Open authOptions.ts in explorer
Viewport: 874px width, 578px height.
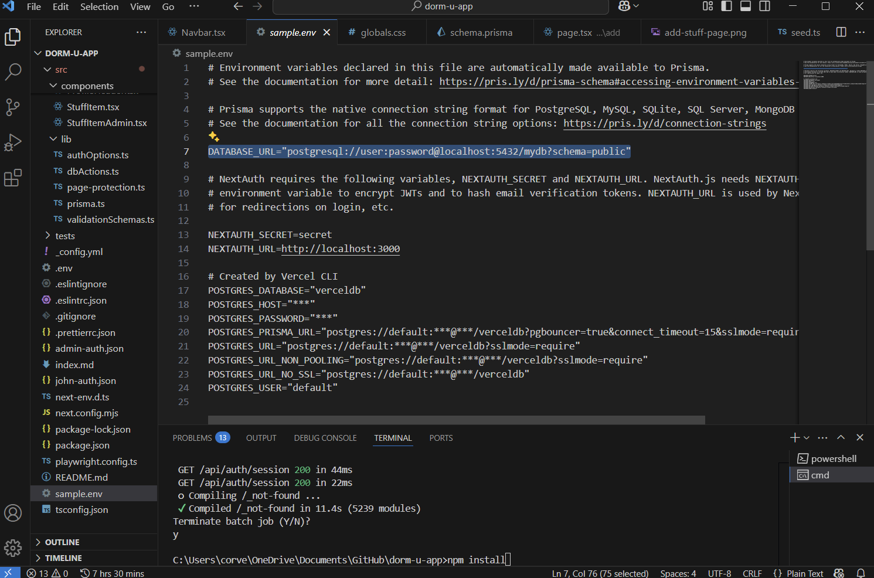[94, 155]
